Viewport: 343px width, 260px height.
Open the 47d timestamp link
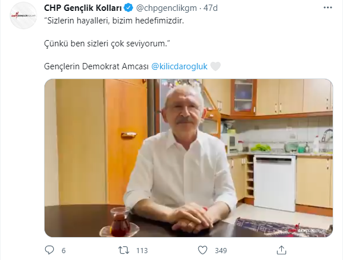coord(210,8)
